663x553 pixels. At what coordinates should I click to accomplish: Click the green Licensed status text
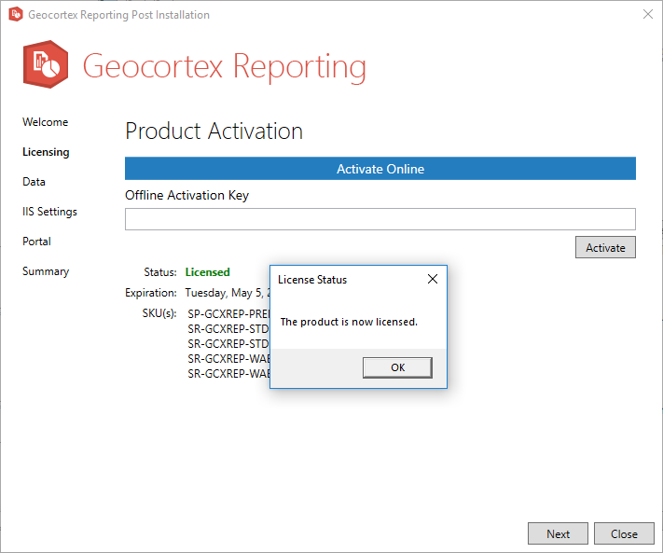click(x=207, y=272)
